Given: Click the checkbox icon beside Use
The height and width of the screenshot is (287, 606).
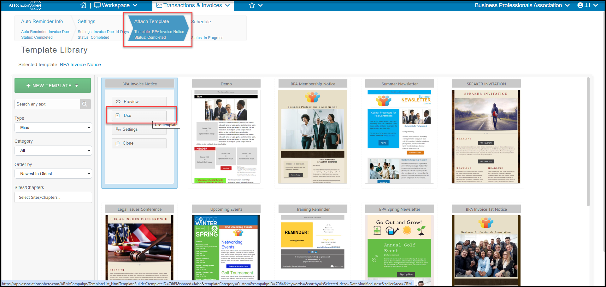Looking at the screenshot, I should [x=118, y=115].
